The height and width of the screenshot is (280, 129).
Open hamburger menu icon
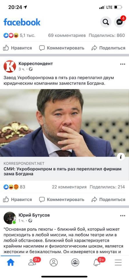[x=118, y=262]
